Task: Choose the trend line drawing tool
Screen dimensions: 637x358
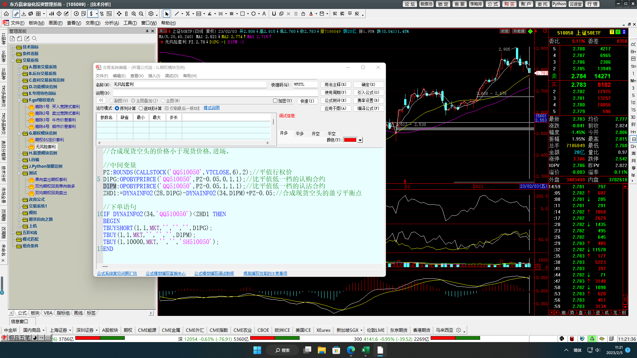Action: (x=177, y=14)
